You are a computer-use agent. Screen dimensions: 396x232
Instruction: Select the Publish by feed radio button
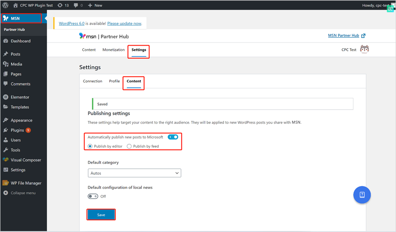click(x=129, y=146)
